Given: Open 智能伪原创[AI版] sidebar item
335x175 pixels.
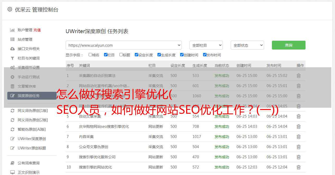Looking at the screenshot, I should [32, 129].
